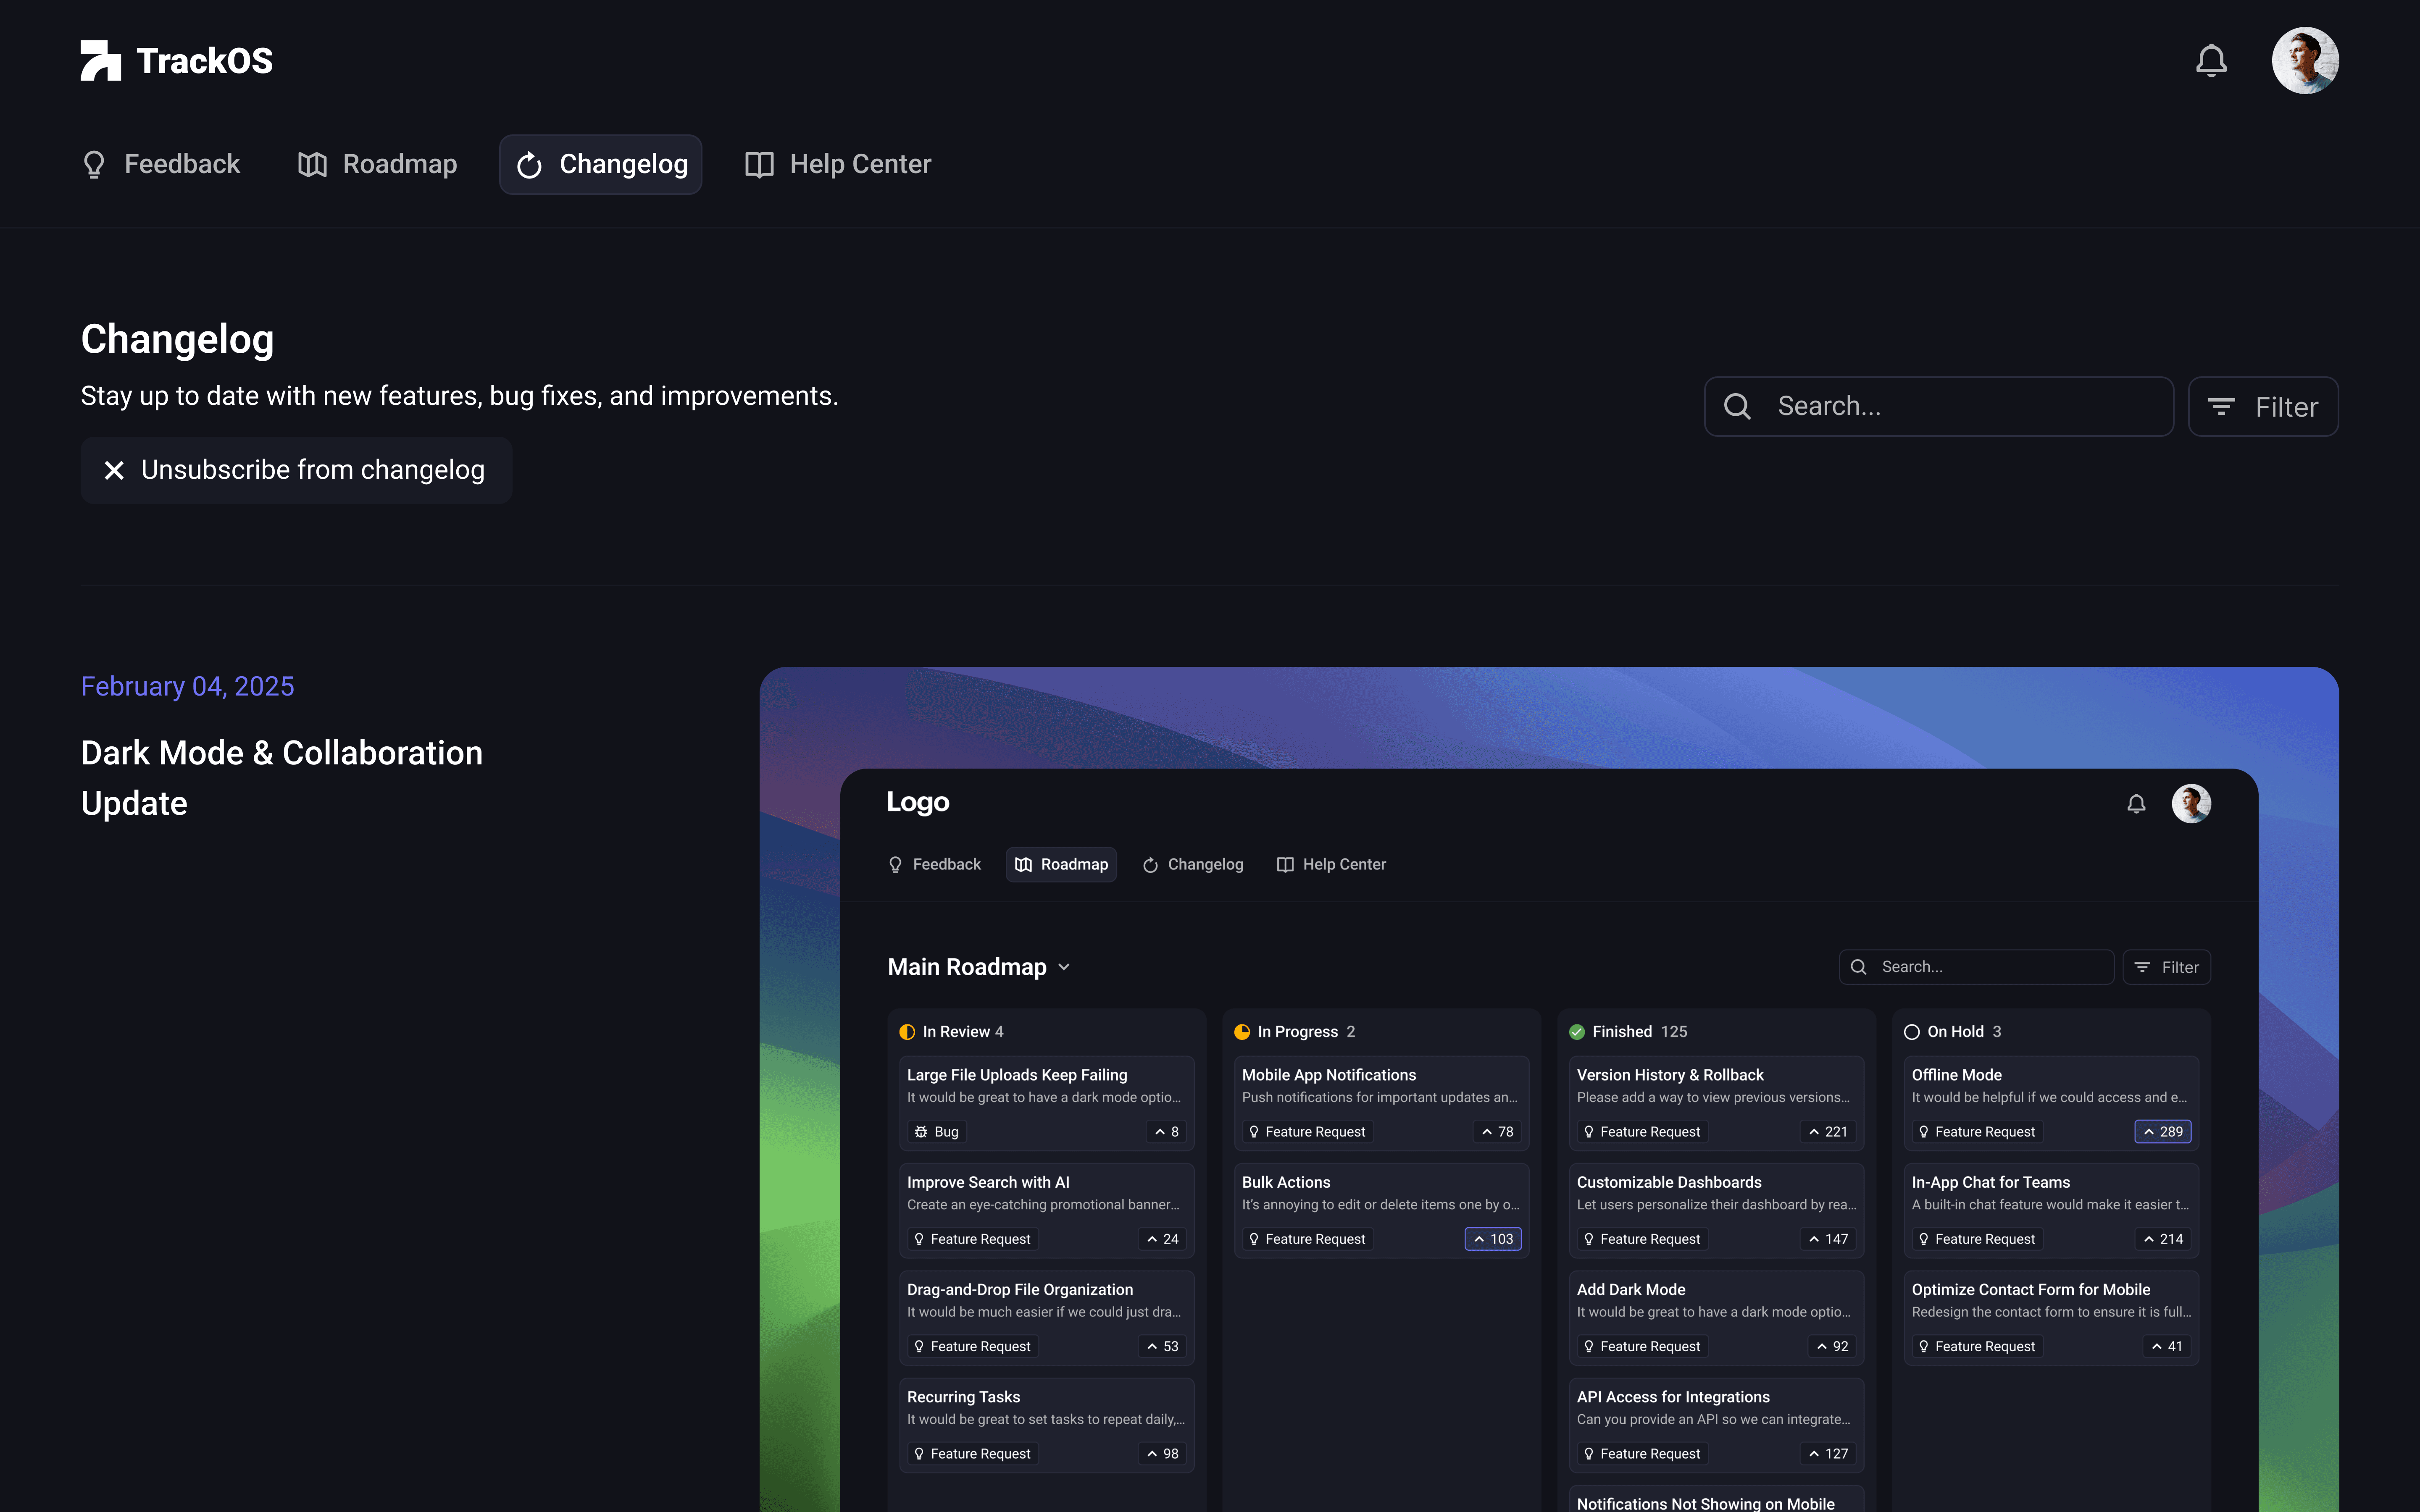
Task: Upvote the Version History & Rollback card
Action: 1829,1132
